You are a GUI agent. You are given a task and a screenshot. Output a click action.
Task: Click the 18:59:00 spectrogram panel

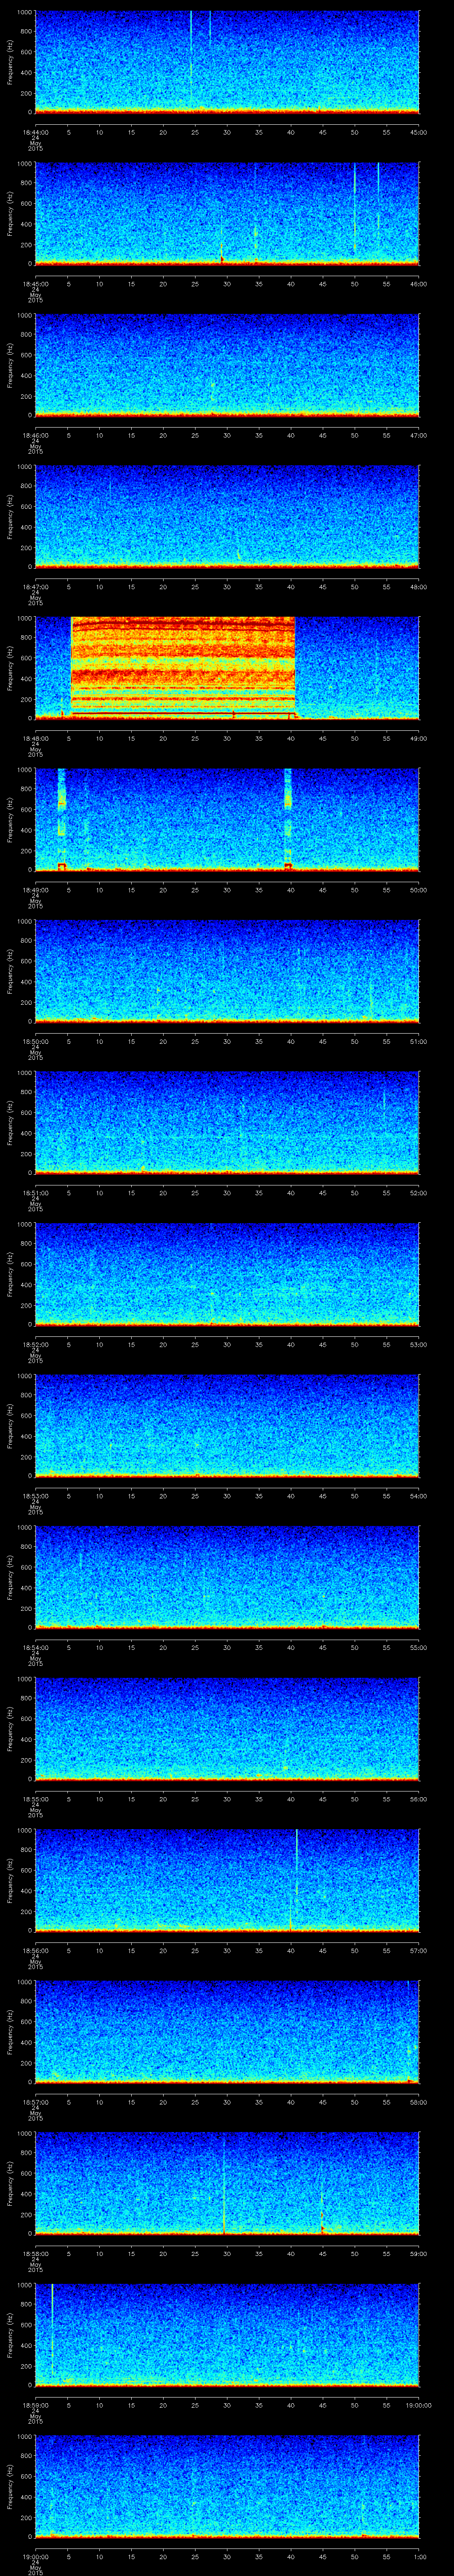click(227, 2334)
